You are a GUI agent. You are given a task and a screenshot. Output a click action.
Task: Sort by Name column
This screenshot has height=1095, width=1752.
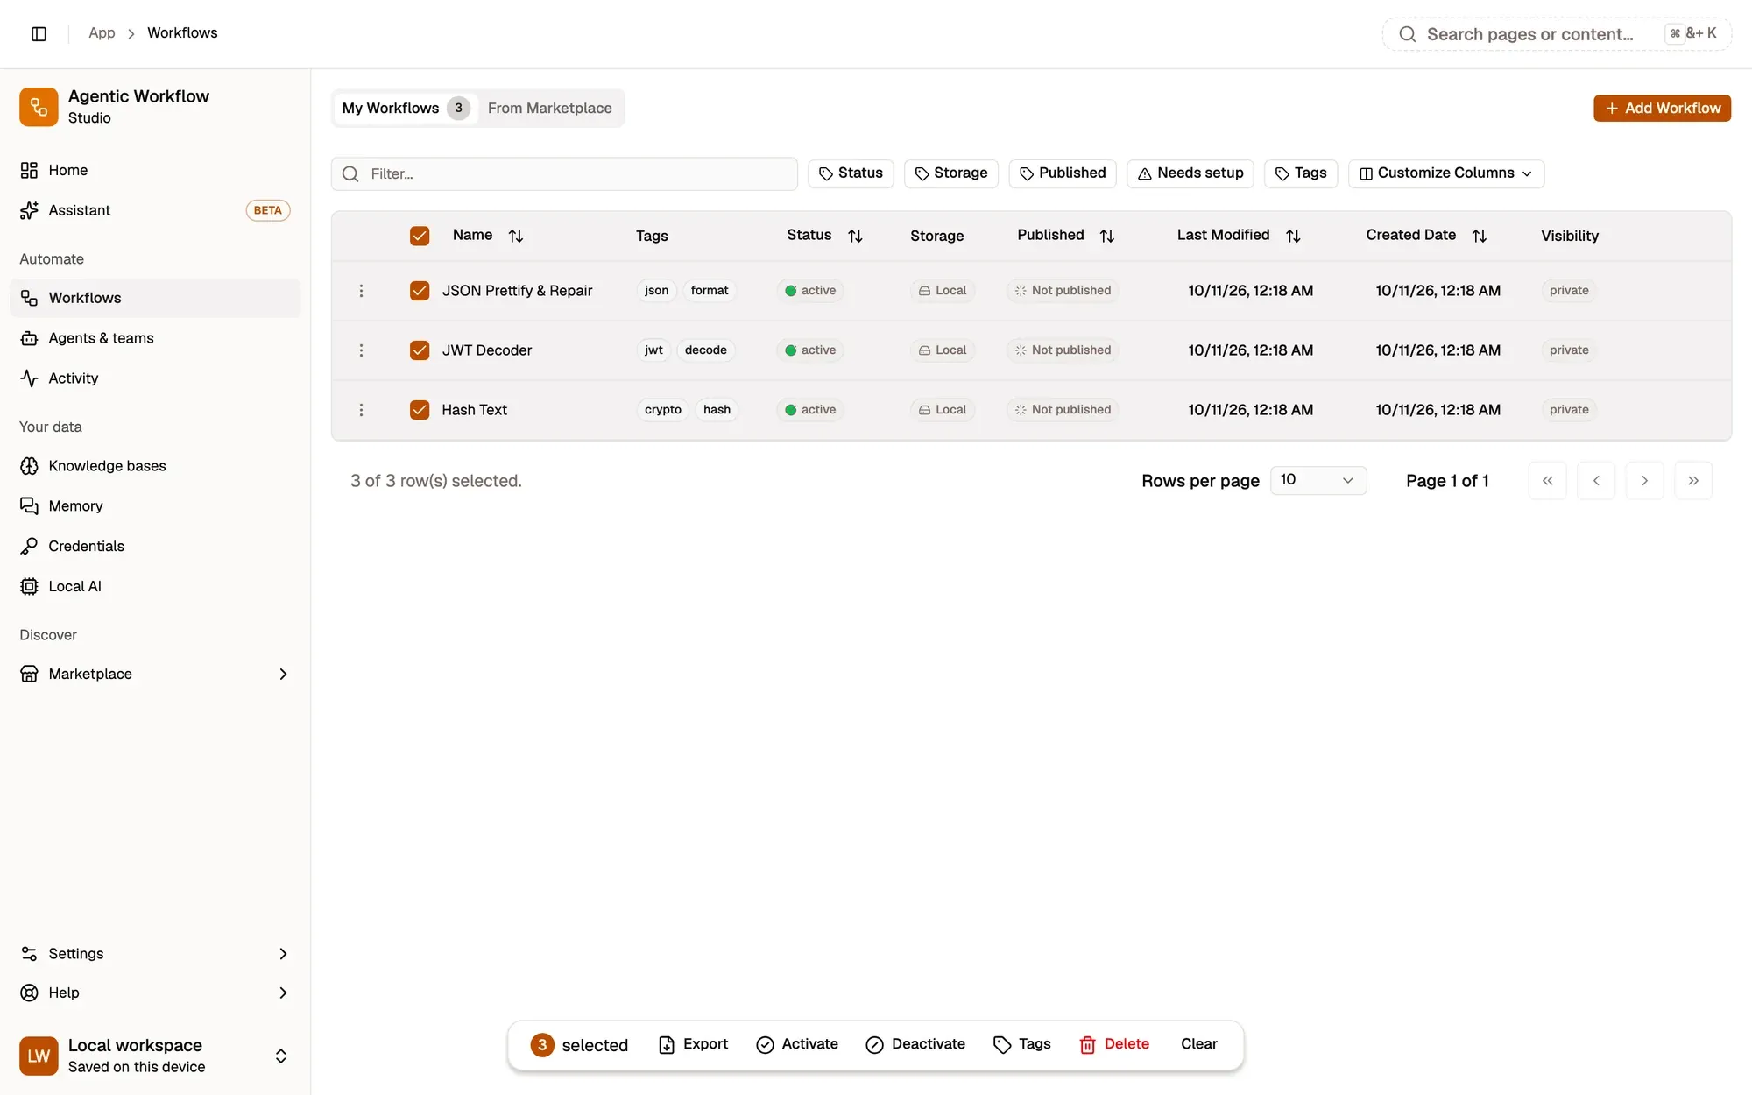(x=488, y=236)
